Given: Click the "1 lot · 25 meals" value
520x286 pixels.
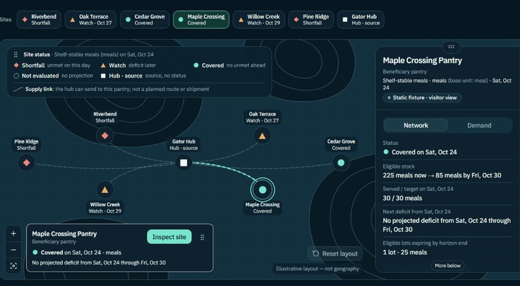Looking at the screenshot, I should coord(405,252).
